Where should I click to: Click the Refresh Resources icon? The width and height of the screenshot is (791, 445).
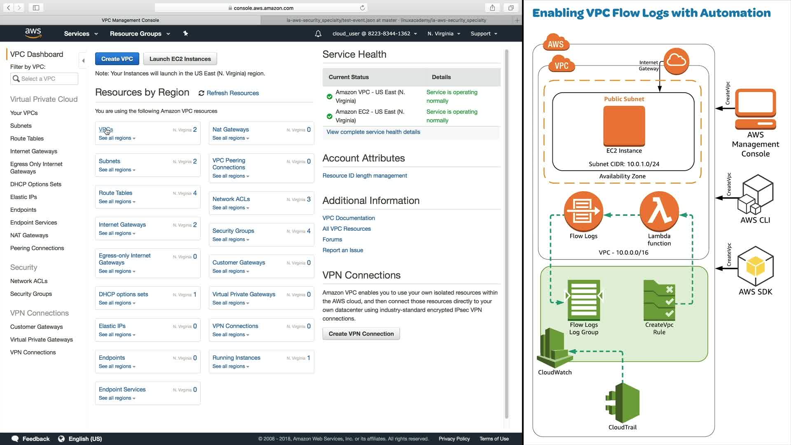[x=201, y=93]
